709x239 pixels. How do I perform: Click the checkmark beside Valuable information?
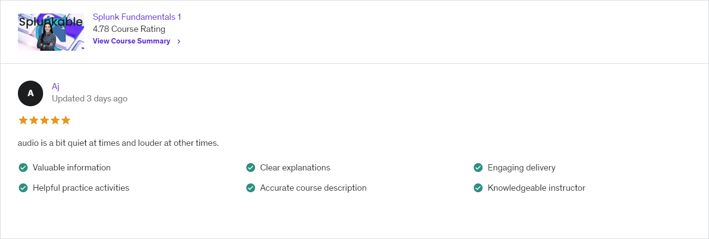pos(23,168)
